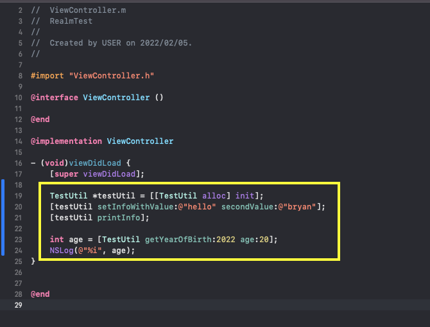Click the *testUtil variable declaration
The width and height of the screenshot is (430, 327).
point(114,196)
